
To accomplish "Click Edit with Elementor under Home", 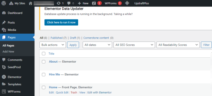I will [x=100, y=93].
